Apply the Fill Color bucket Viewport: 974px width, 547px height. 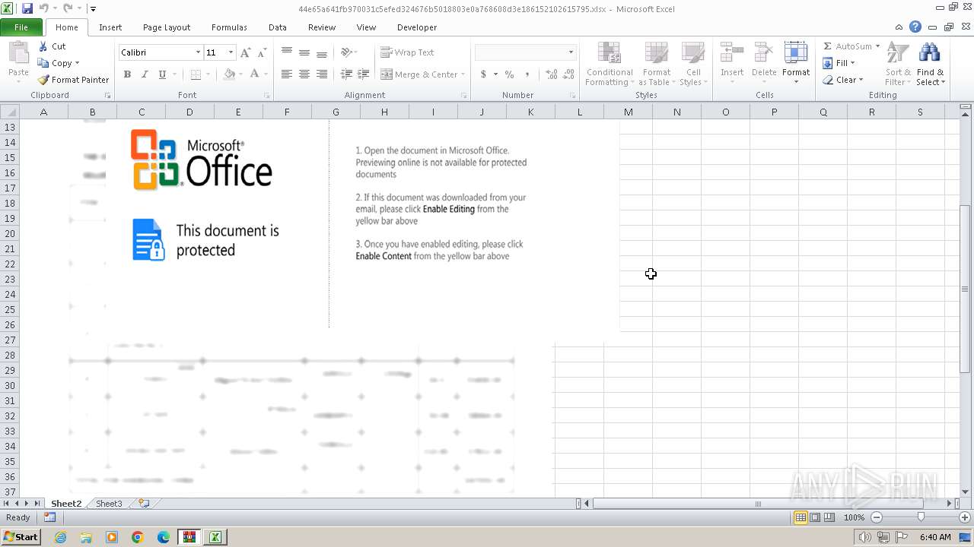pyautogui.click(x=229, y=74)
